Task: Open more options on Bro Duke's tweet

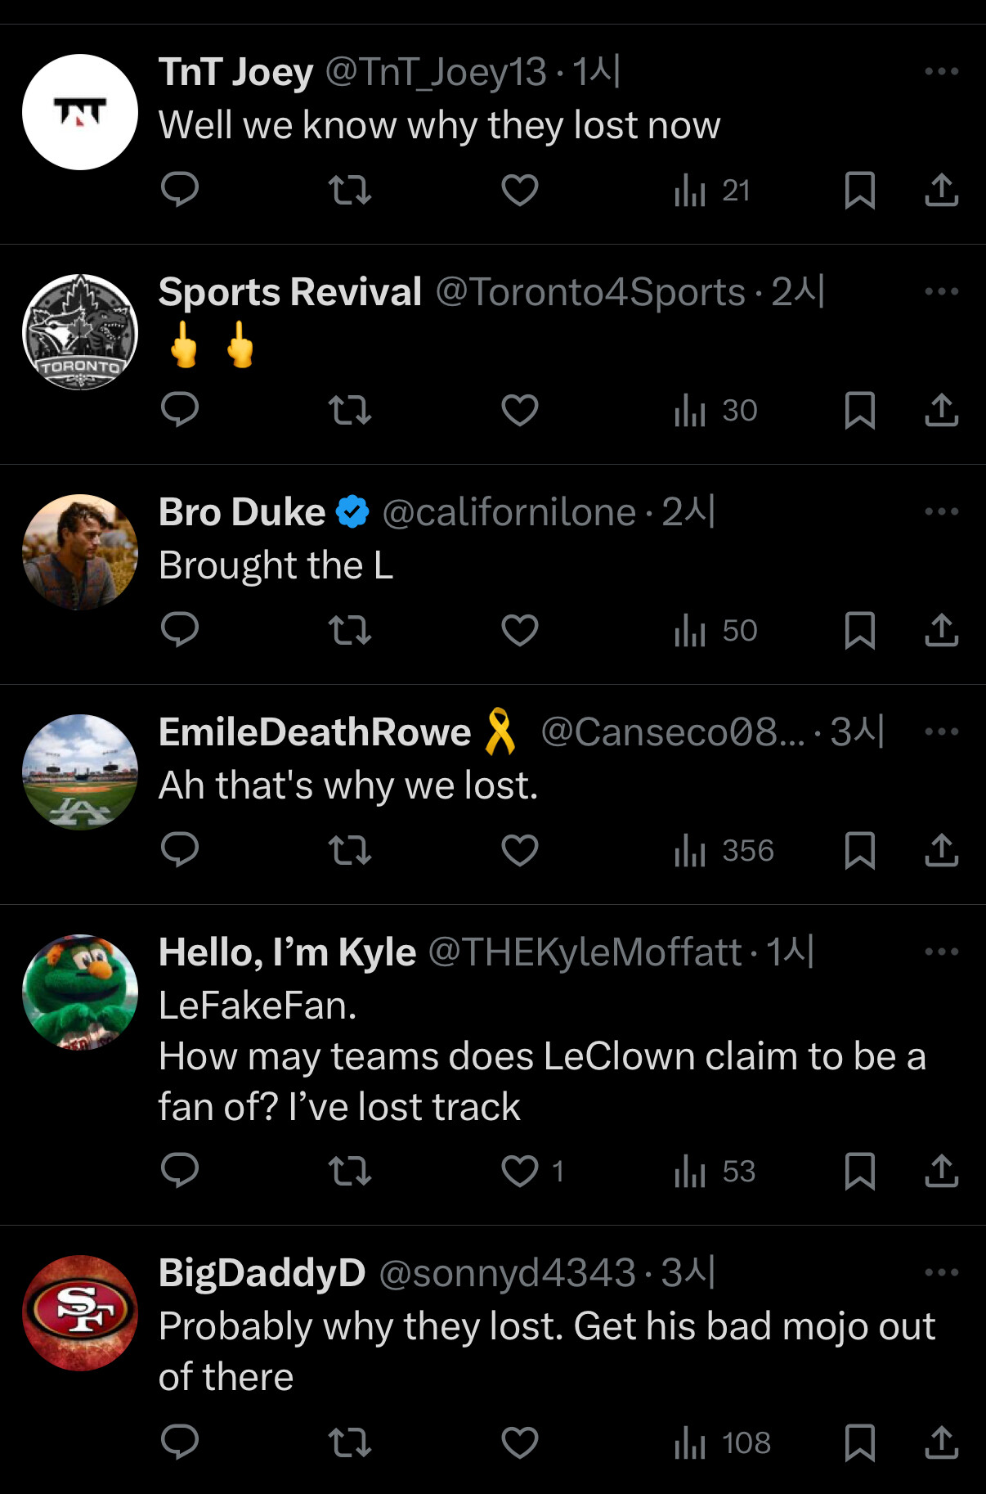Action: point(941,512)
